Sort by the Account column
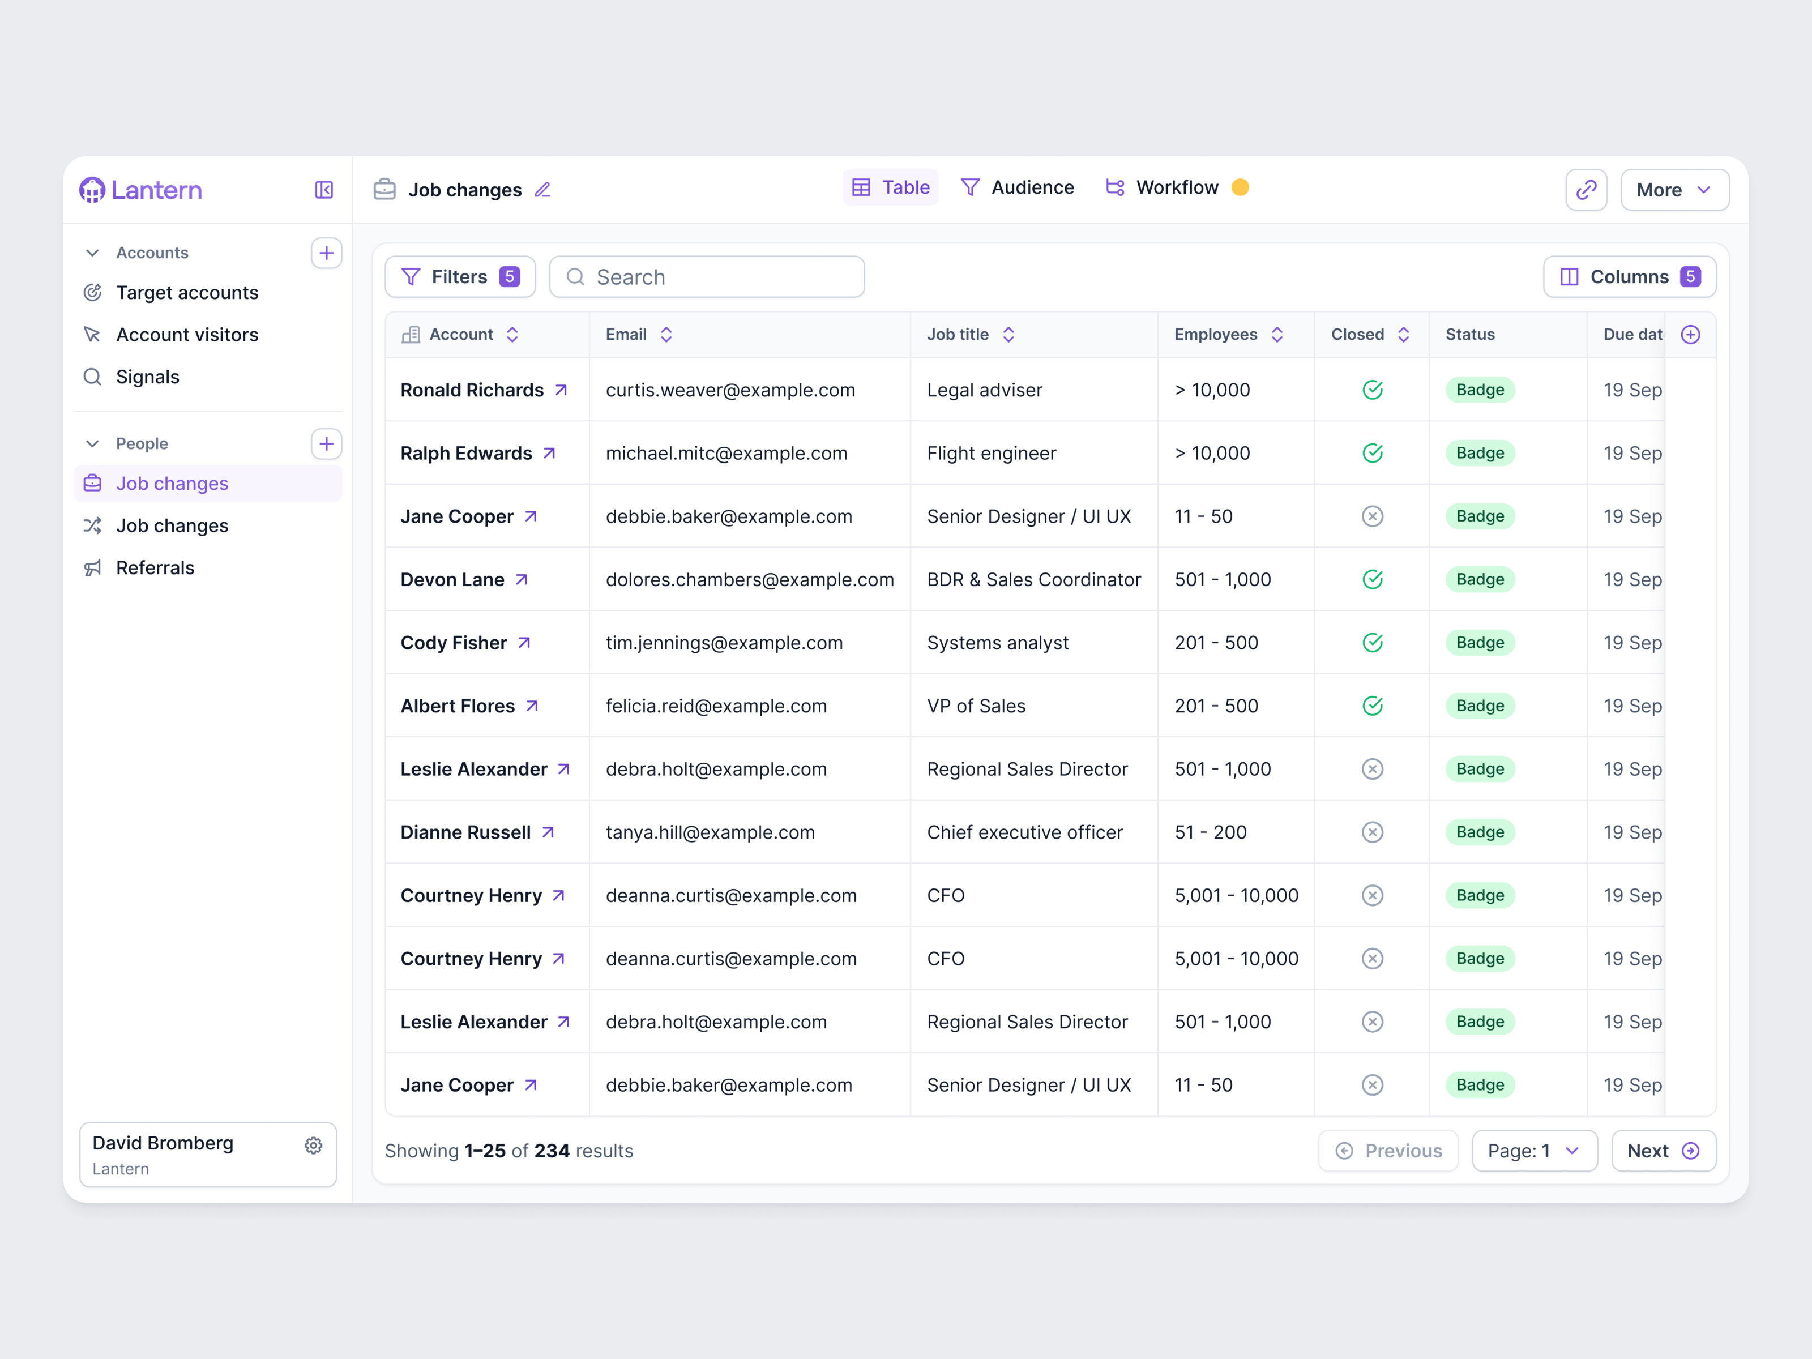The image size is (1812, 1359). click(x=512, y=334)
